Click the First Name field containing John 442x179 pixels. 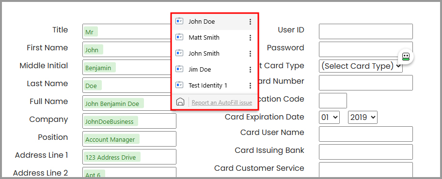(x=126, y=49)
